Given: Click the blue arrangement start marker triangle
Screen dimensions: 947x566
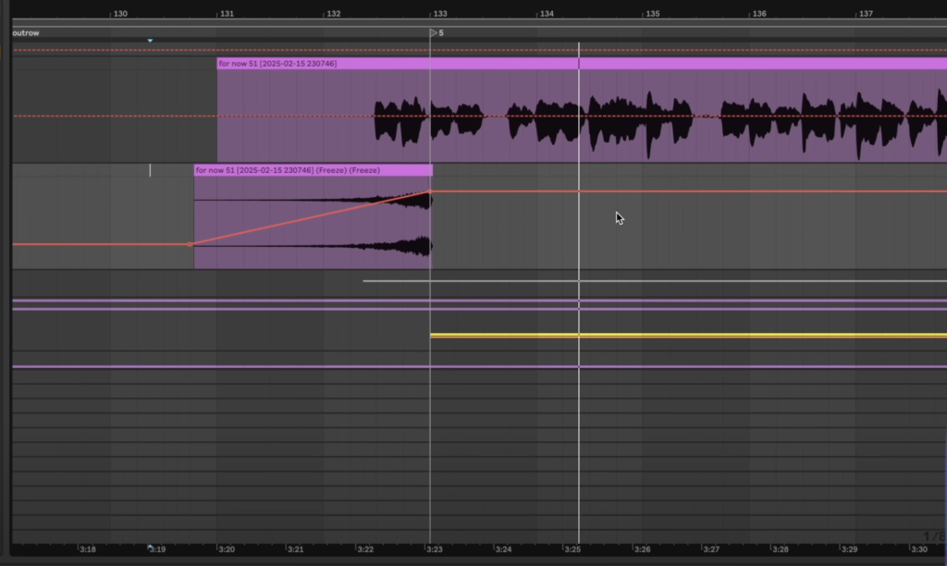Looking at the screenshot, I should tap(150, 41).
